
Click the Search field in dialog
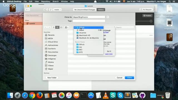pos(124,27)
